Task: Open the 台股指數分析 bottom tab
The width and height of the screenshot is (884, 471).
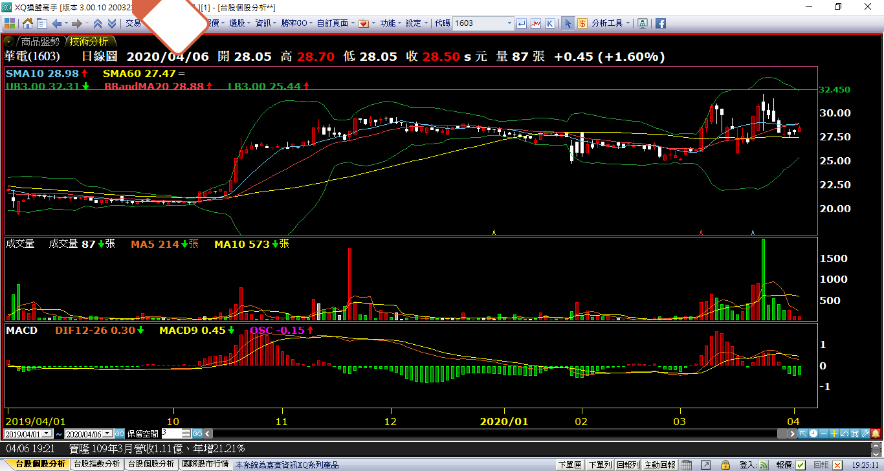Action: [x=96, y=465]
